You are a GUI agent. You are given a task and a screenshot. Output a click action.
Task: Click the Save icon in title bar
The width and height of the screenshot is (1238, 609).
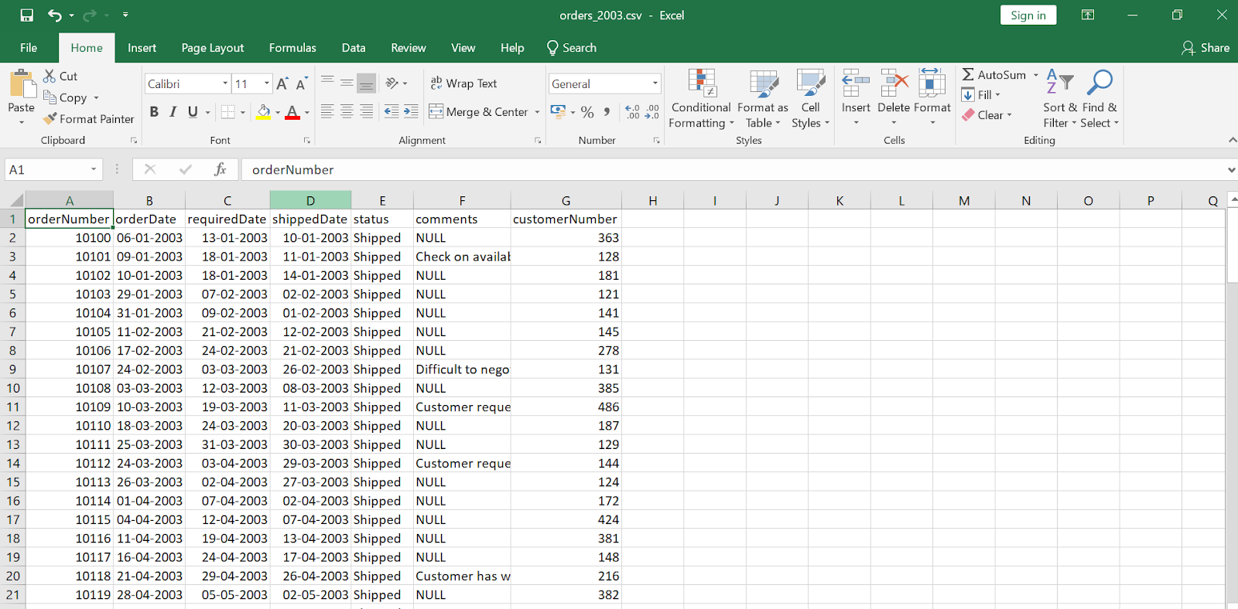27,15
